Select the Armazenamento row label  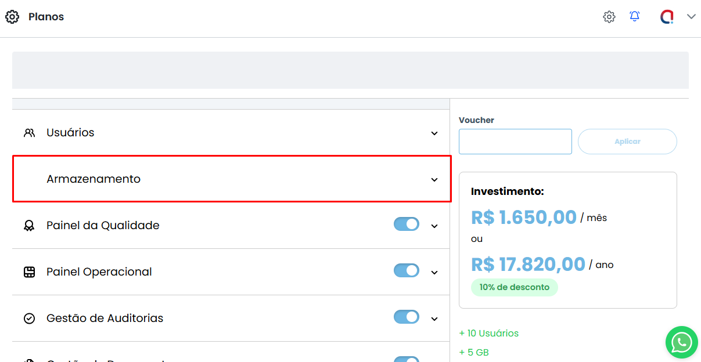94,179
